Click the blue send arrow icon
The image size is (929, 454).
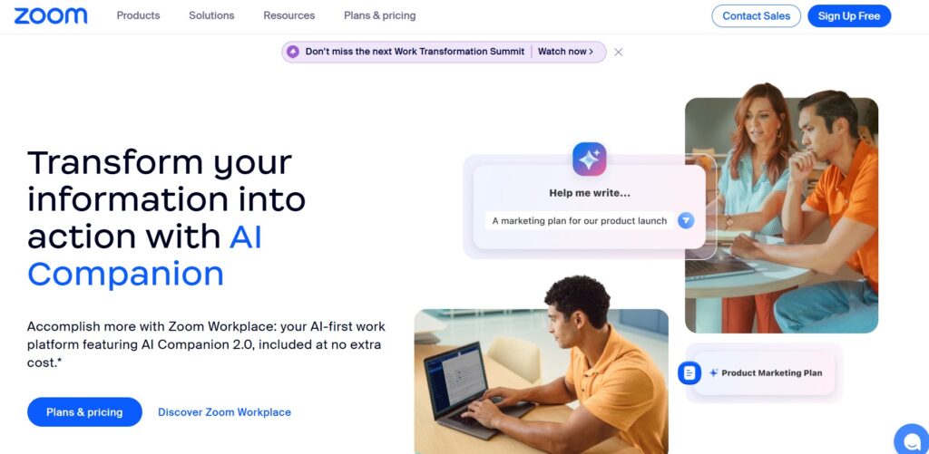pyautogui.click(x=686, y=221)
